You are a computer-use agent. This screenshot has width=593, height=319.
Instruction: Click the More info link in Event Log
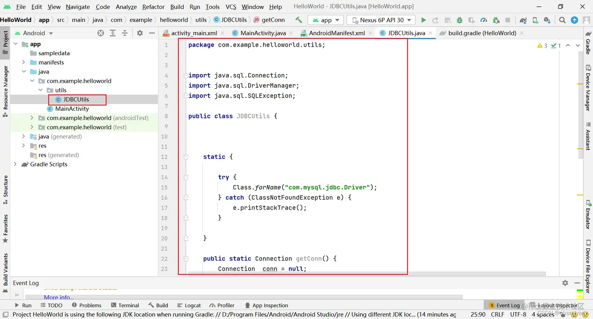tap(58, 297)
